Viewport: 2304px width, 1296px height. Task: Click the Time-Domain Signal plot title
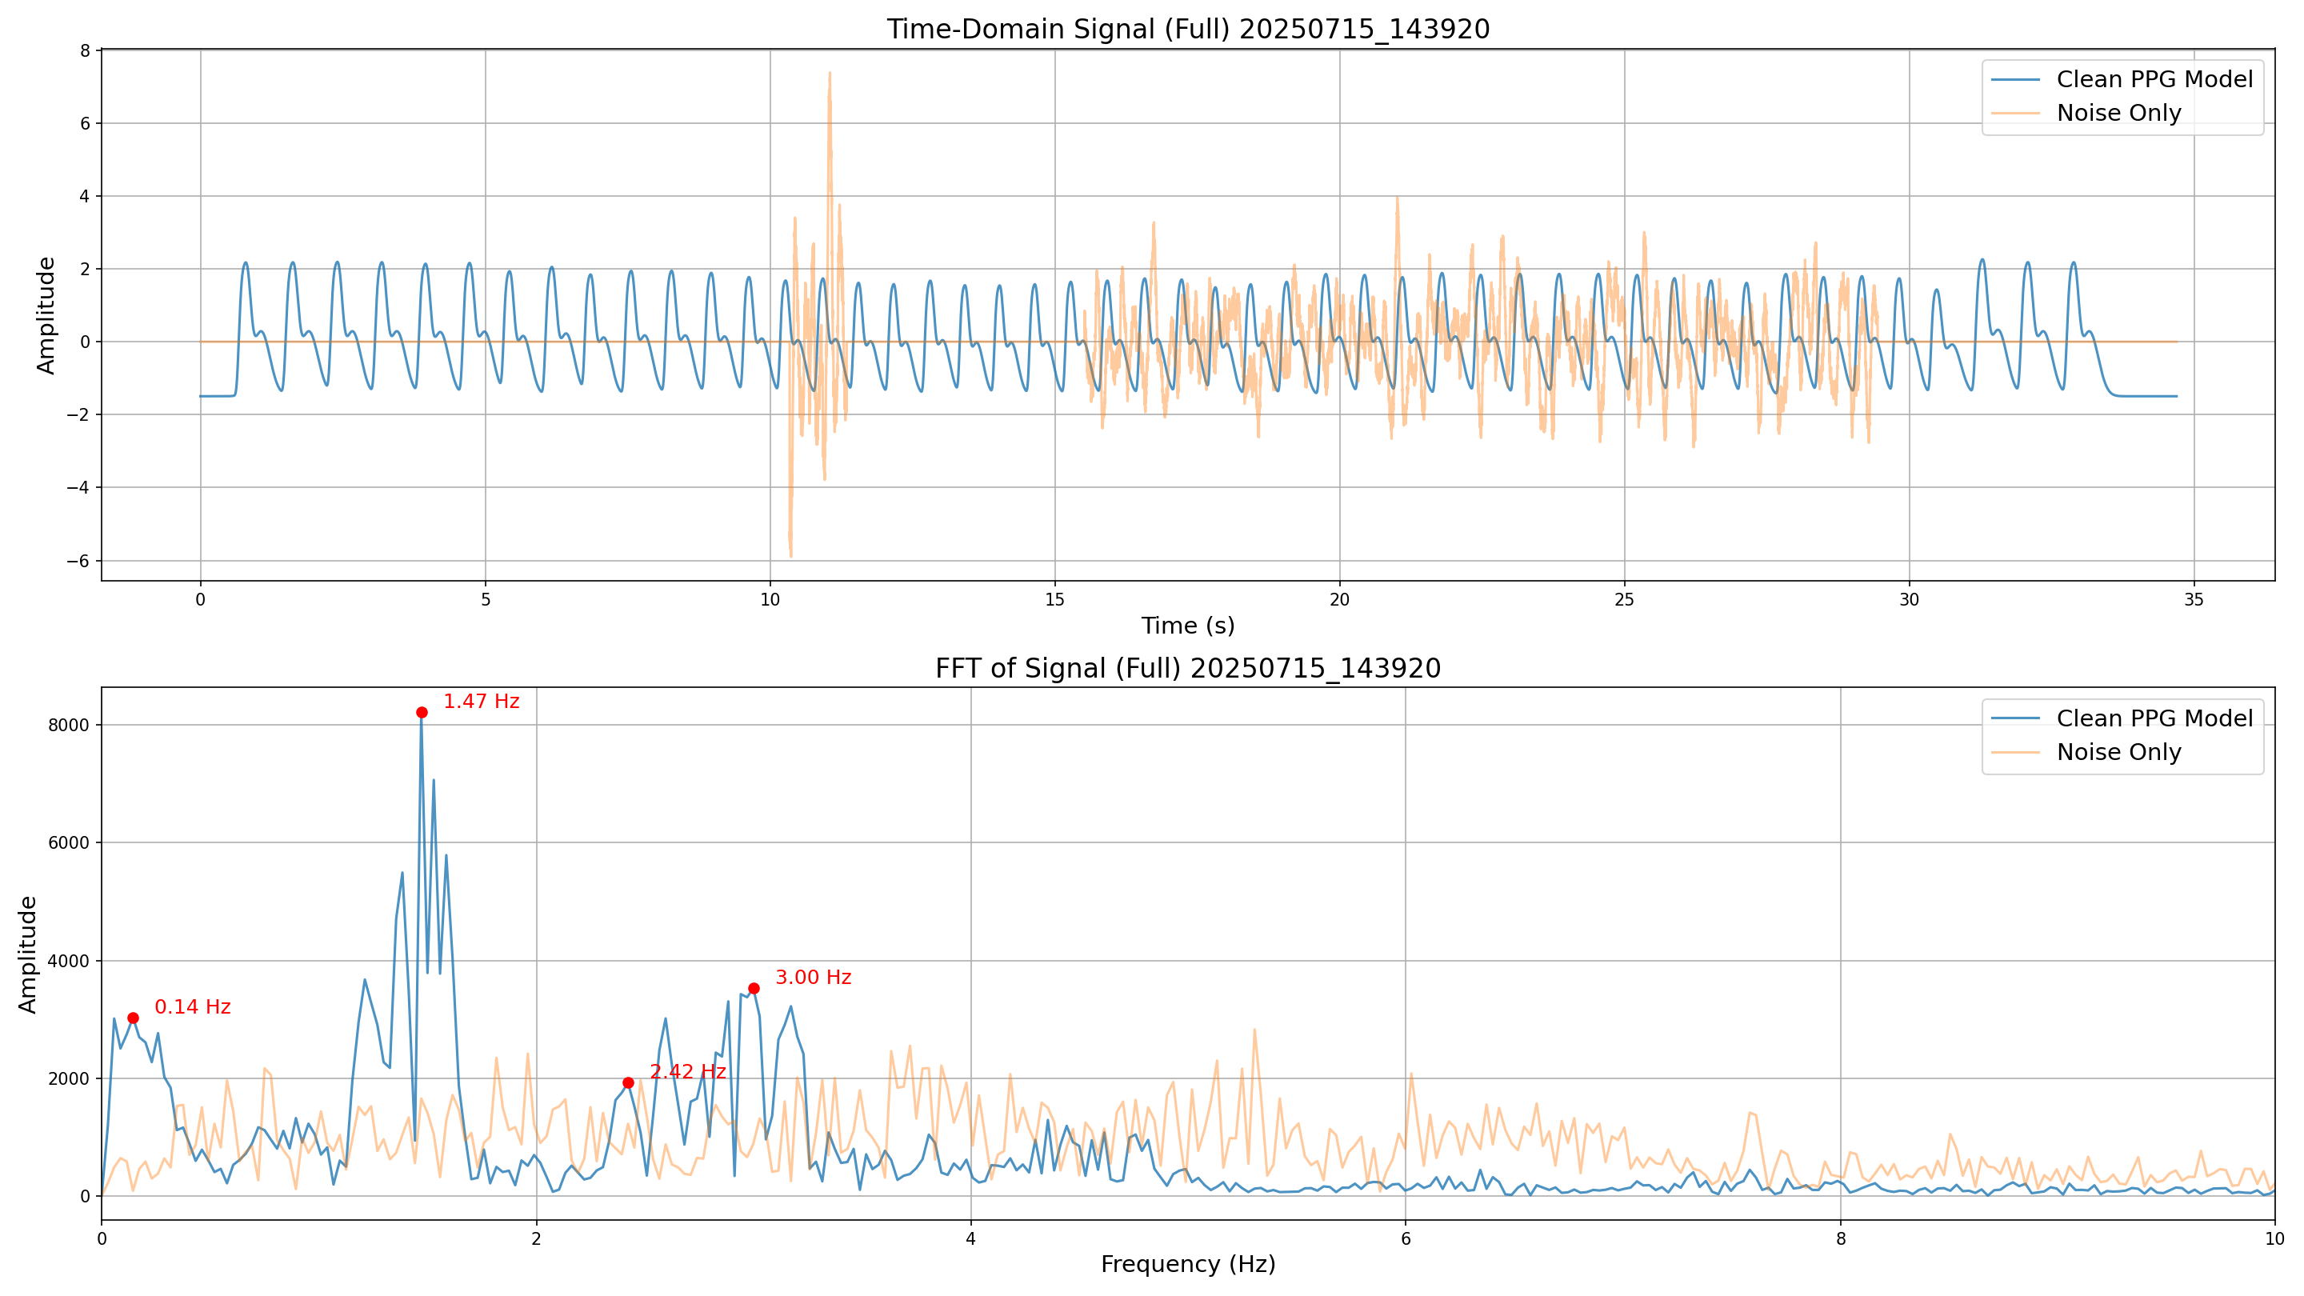click(1188, 29)
